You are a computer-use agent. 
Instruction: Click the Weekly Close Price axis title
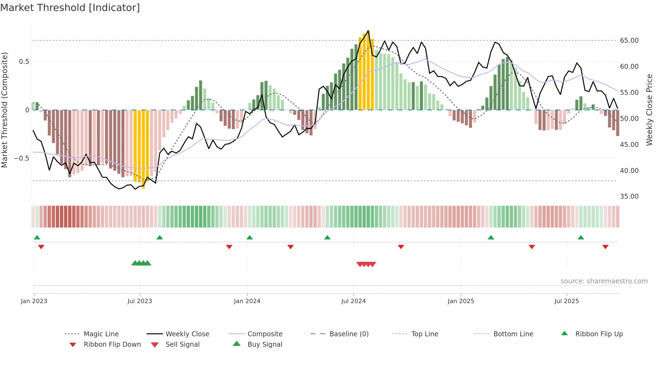(649, 110)
